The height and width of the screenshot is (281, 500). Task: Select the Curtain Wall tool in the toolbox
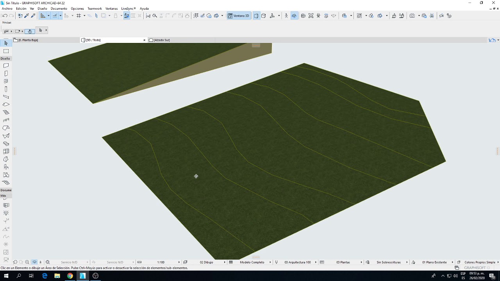pos(6,151)
